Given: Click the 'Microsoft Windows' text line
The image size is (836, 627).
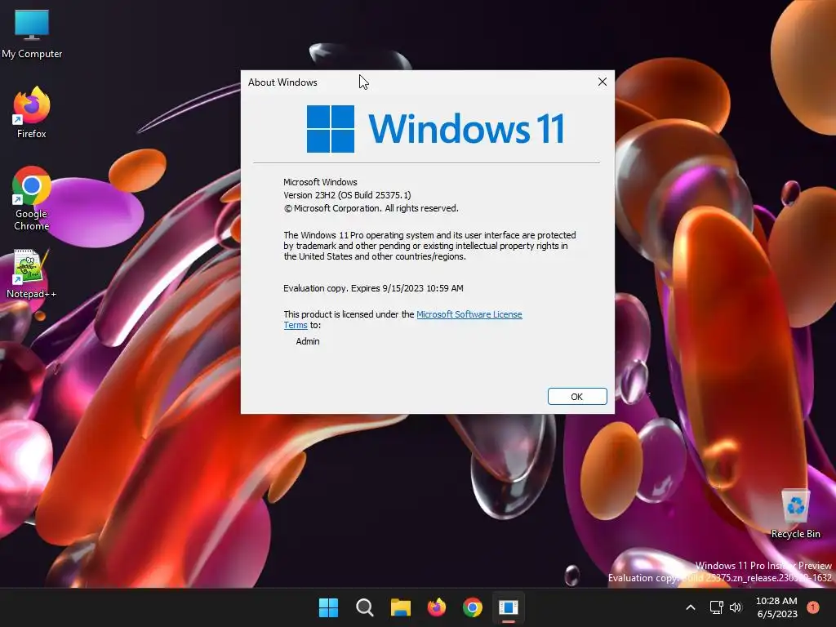Looking at the screenshot, I should (320, 182).
